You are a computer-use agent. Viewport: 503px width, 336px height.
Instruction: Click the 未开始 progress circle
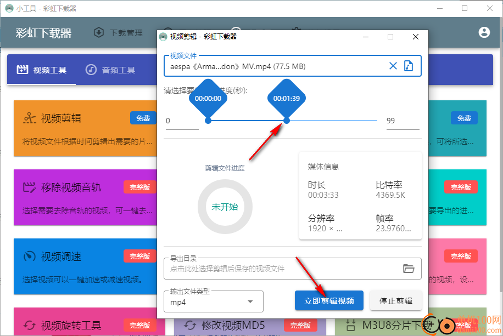click(x=225, y=207)
